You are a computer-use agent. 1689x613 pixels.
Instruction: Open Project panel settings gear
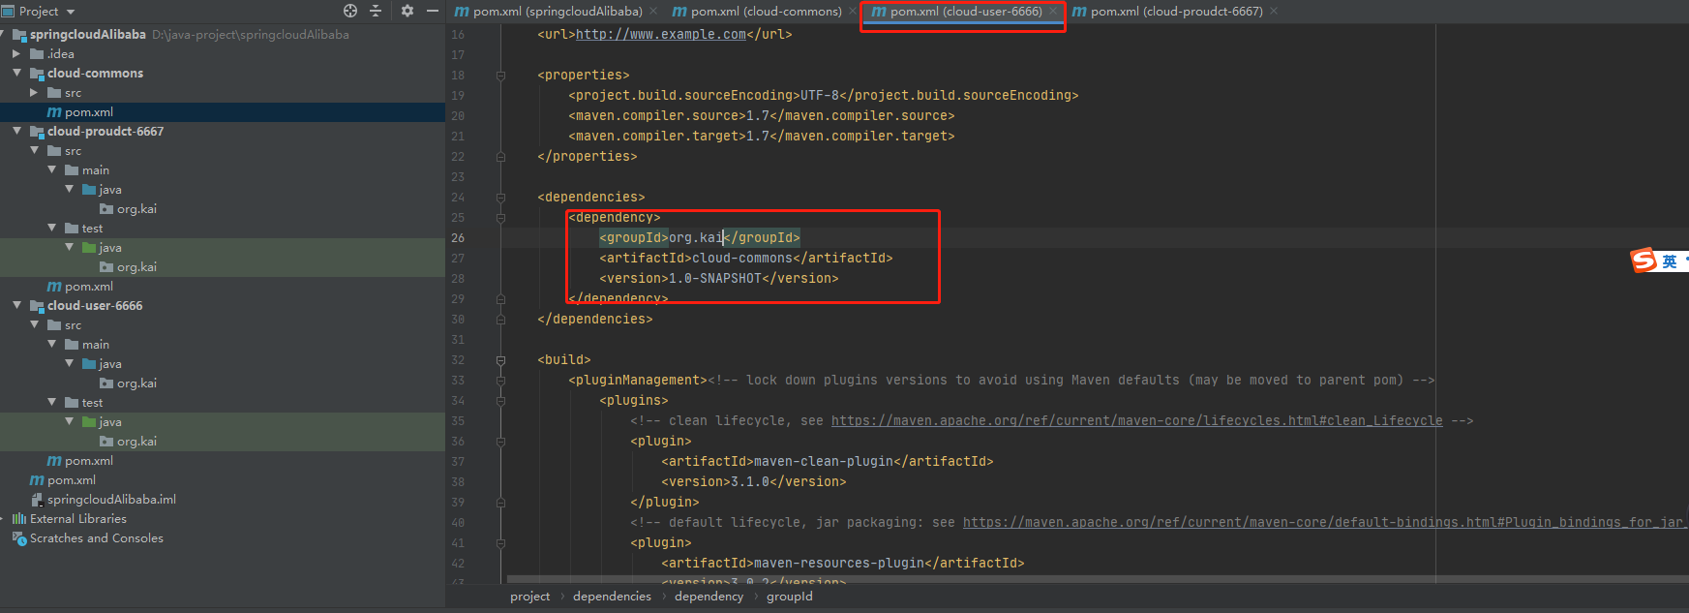407,11
